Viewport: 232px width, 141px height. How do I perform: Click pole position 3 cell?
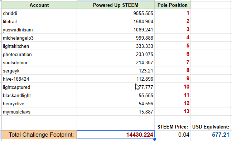click(x=173, y=30)
